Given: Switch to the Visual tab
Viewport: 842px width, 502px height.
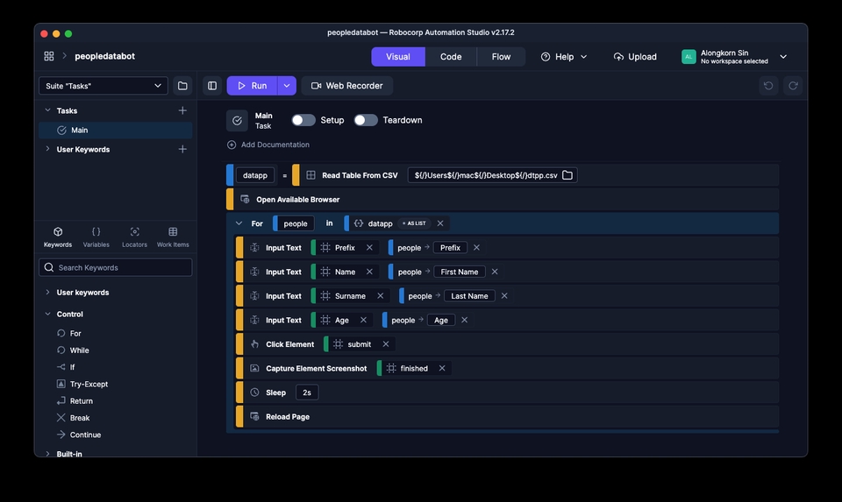Looking at the screenshot, I should pyautogui.click(x=398, y=57).
